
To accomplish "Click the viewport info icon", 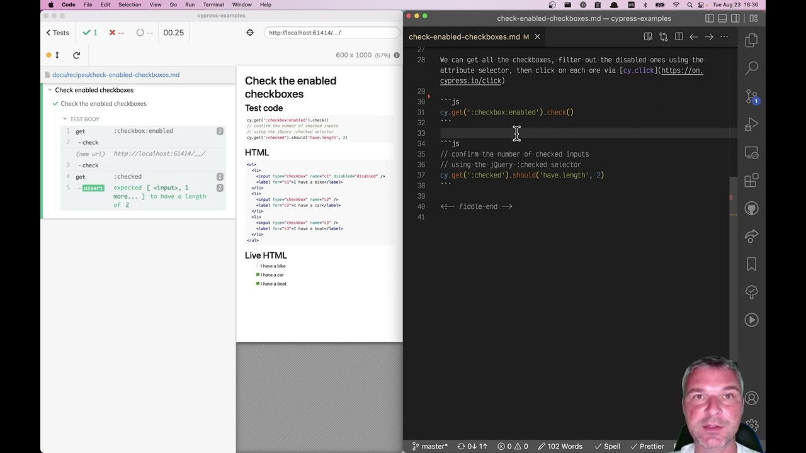I will [397, 55].
